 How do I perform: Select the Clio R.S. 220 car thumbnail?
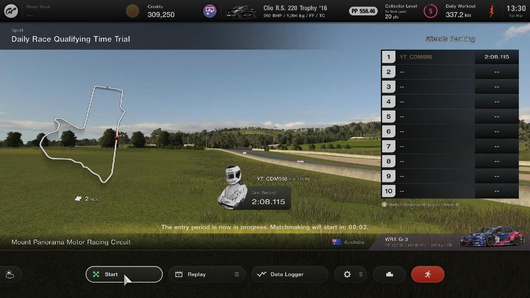point(241,12)
